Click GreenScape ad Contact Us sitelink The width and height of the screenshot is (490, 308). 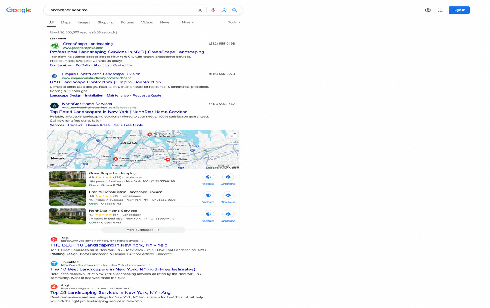pyautogui.click(x=123, y=65)
